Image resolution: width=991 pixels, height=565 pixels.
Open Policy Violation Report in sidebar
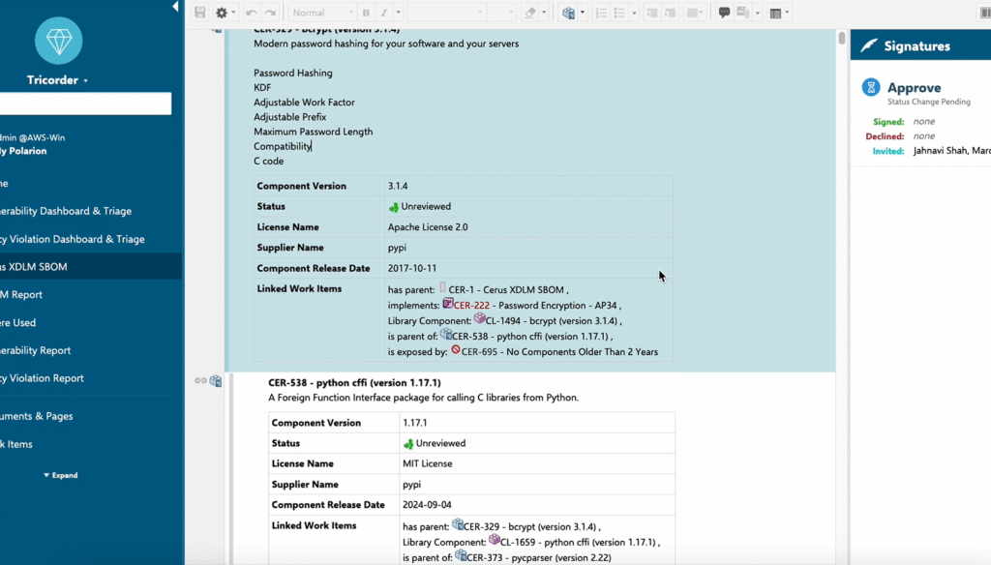[x=42, y=378]
